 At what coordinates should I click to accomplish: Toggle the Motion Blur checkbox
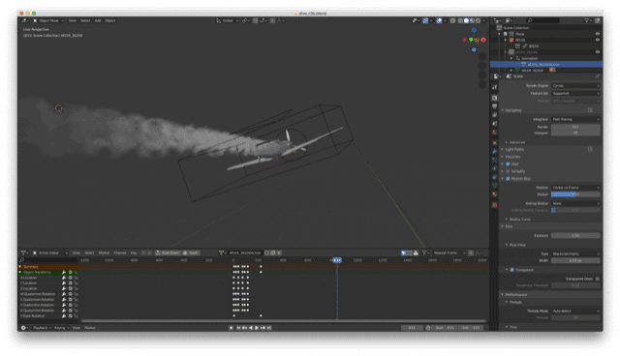click(508, 178)
